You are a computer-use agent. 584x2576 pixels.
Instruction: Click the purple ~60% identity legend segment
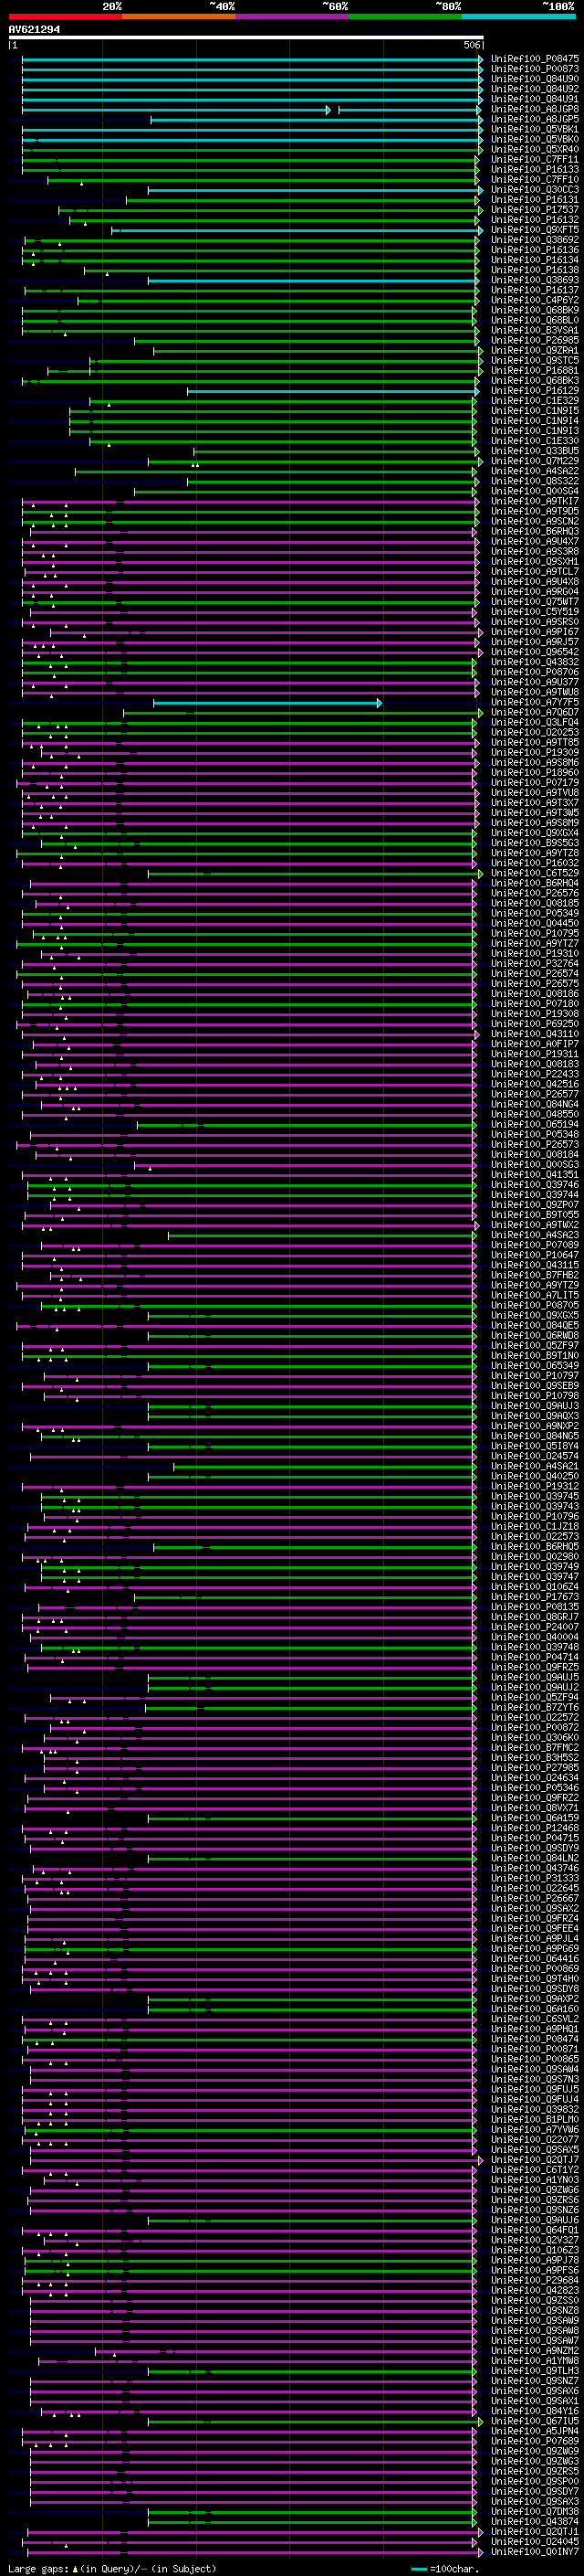[x=293, y=16]
